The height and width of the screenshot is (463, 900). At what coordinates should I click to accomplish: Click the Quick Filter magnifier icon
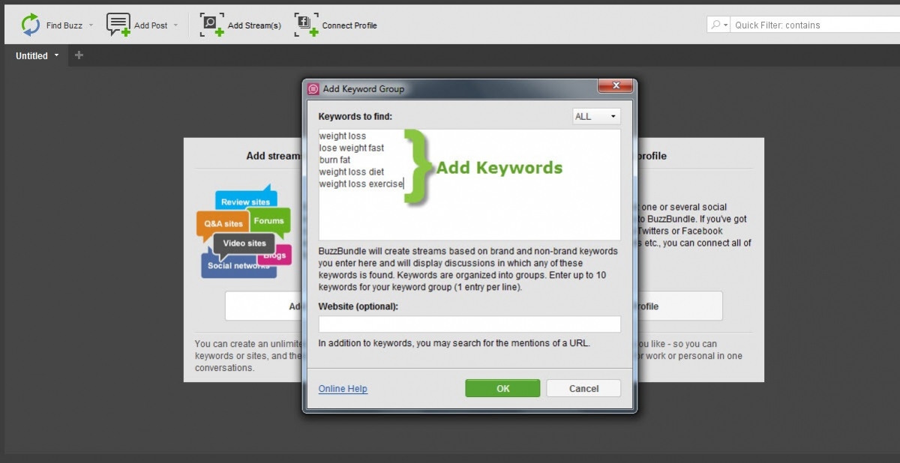716,25
